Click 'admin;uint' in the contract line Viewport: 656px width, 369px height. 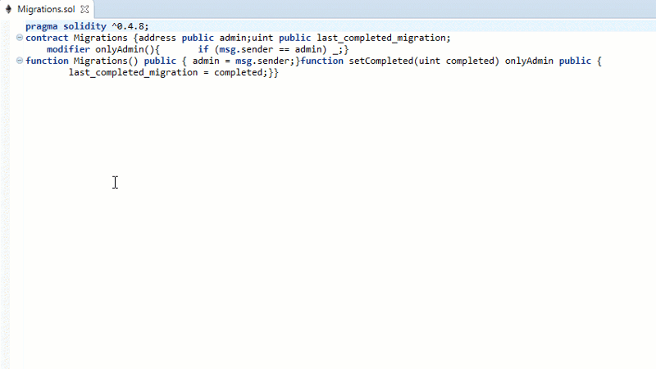(247, 38)
